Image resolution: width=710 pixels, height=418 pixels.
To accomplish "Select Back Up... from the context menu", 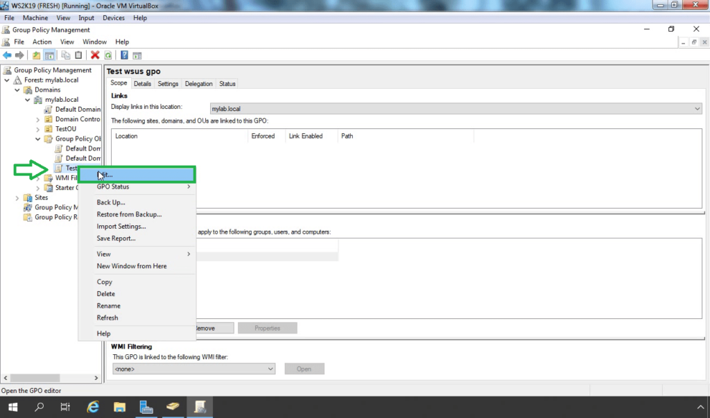I will point(137,202).
